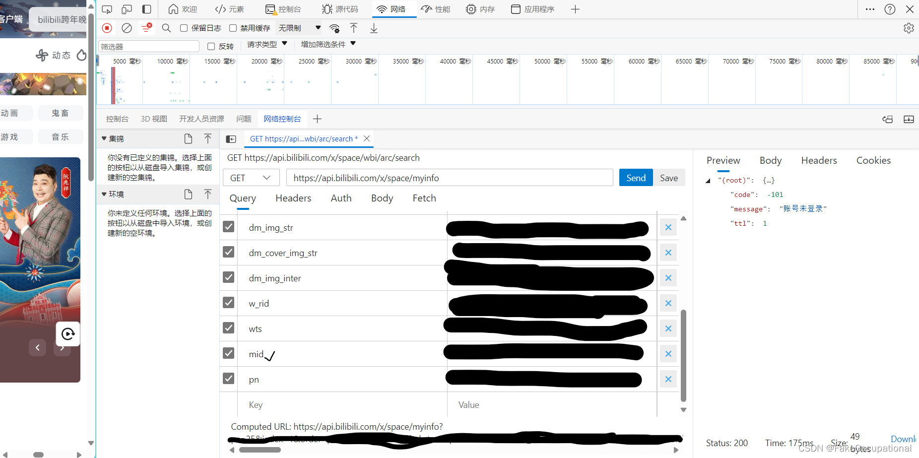
Task: Click replay icon on bilibili banner
Action: point(68,334)
